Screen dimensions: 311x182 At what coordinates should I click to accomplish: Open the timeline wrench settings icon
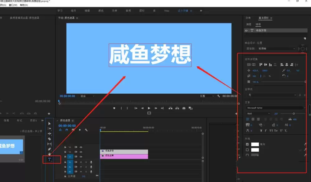point(86,130)
